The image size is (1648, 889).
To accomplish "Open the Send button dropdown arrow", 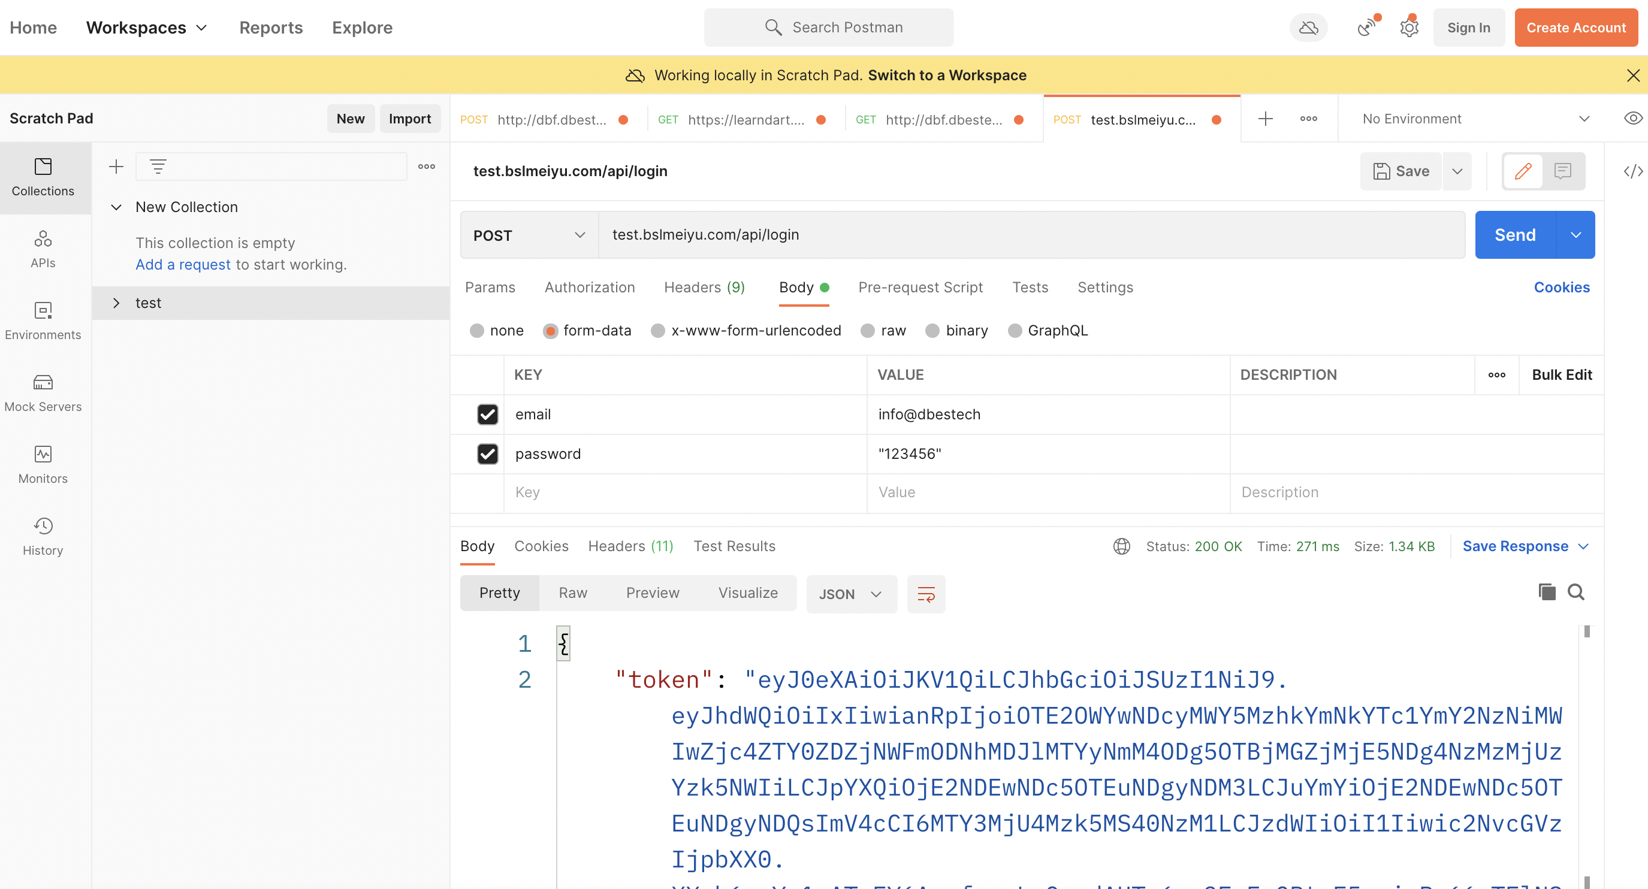I will (1575, 235).
